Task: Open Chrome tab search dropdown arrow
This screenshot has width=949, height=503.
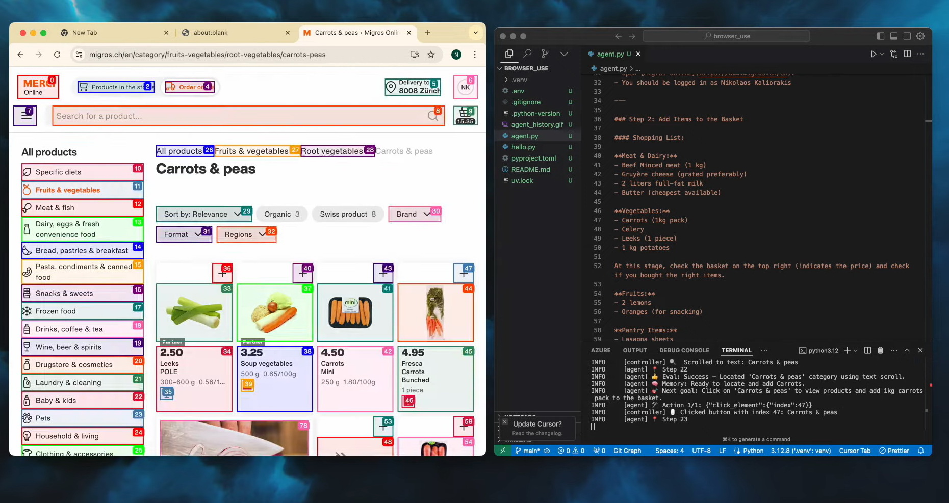Action: pyautogui.click(x=476, y=33)
